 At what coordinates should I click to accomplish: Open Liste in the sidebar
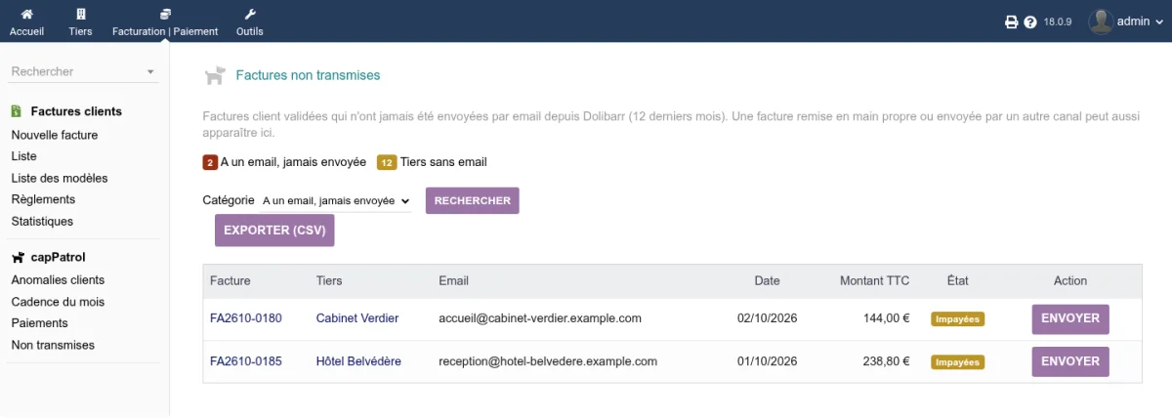(23, 156)
